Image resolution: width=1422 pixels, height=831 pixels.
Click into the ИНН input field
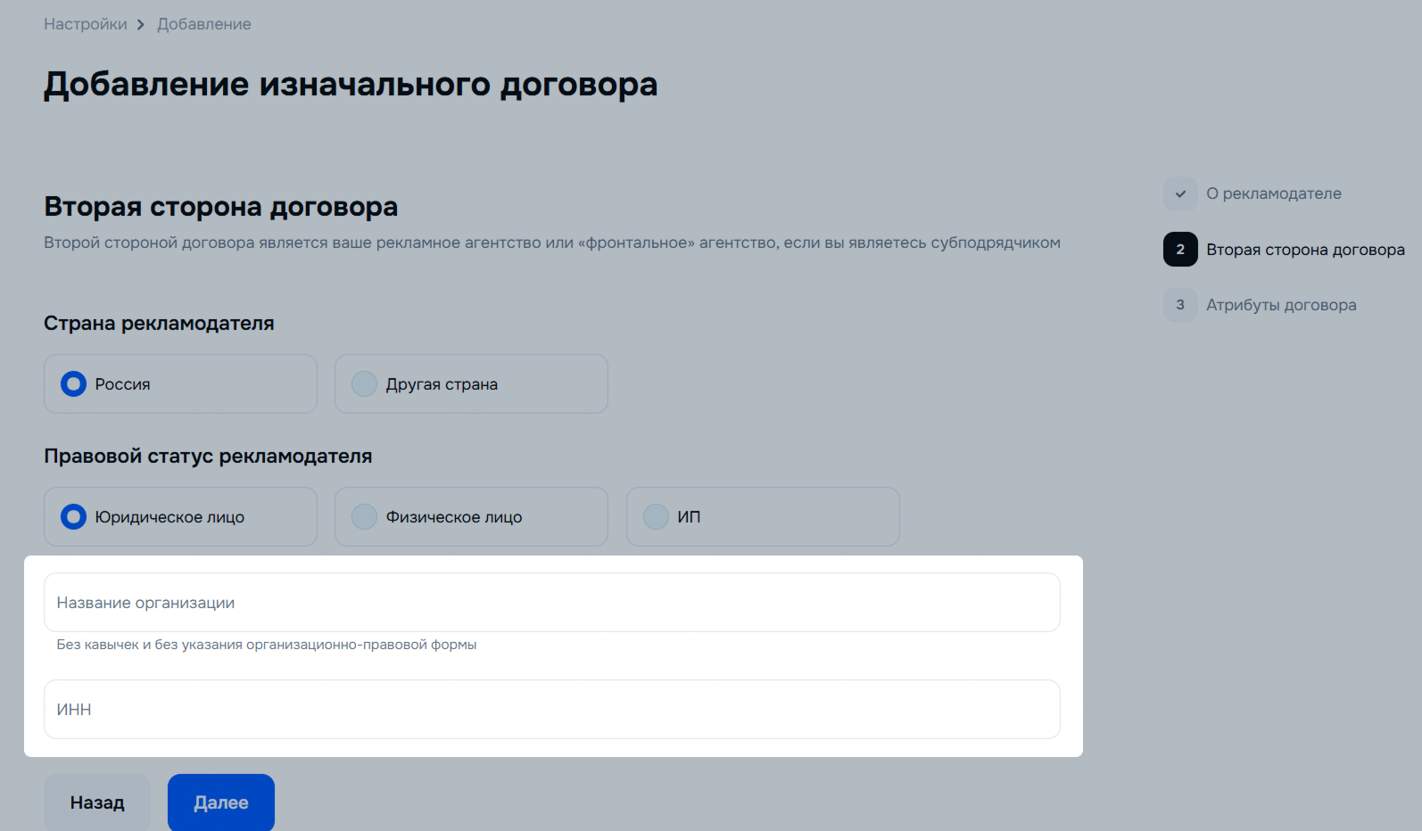(551, 710)
